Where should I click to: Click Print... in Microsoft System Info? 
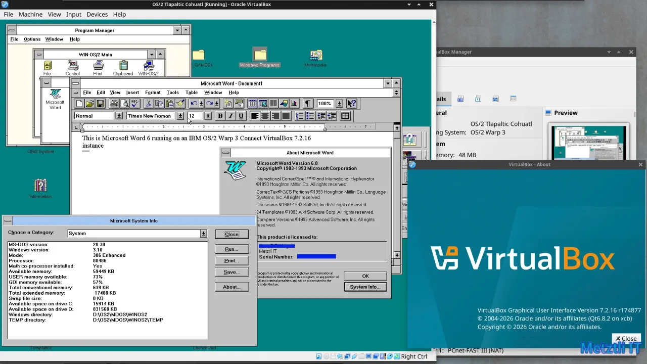(x=232, y=261)
